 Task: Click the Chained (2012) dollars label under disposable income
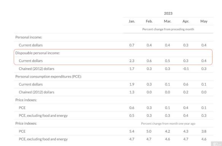pyautogui.click(x=36, y=69)
